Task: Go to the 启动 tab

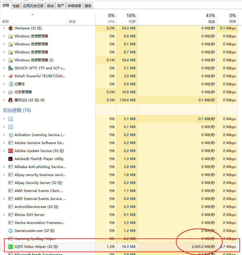Action: pyautogui.click(x=50, y=6)
